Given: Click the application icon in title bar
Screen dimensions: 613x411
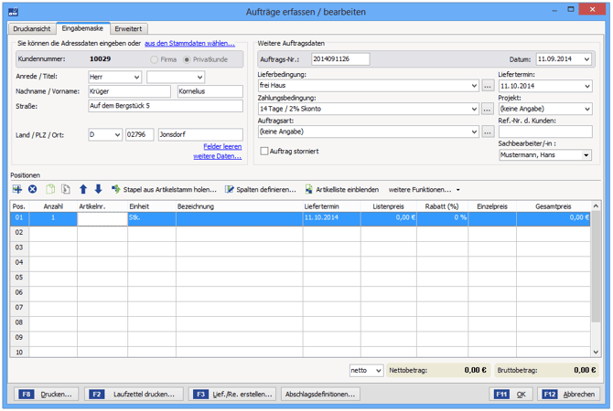Looking at the screenshot, I should click(13, 12).
